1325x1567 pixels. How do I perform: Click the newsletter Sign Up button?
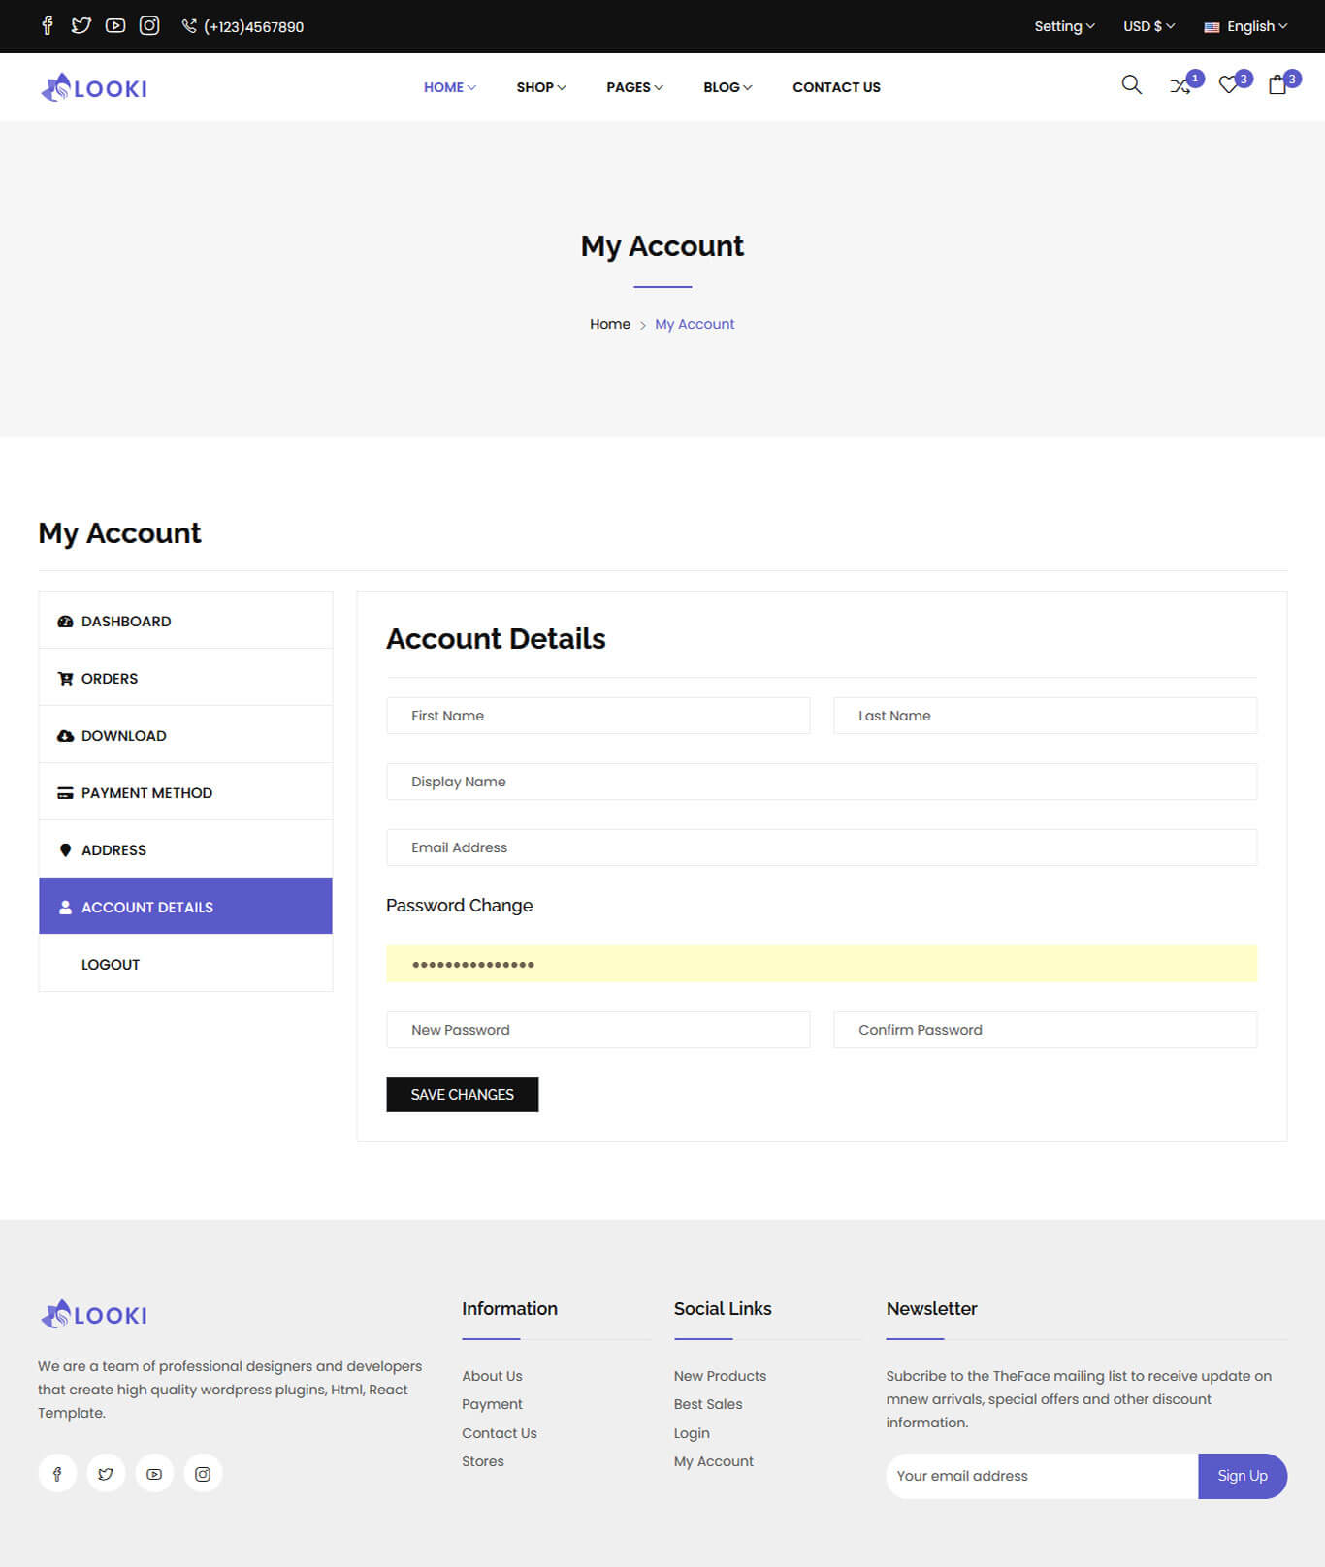pyautogui.click(x=1242, y=1476)
